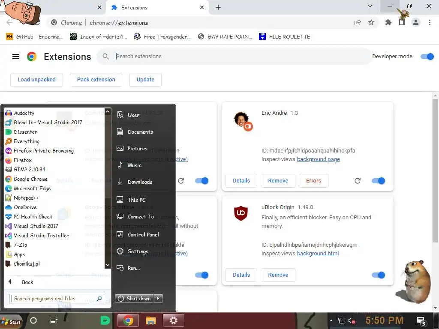Image resolution: width=439 pixels, height=329 pixels.
Task: Click the Eric Andre extension icon
Action: tap(243, 121)
